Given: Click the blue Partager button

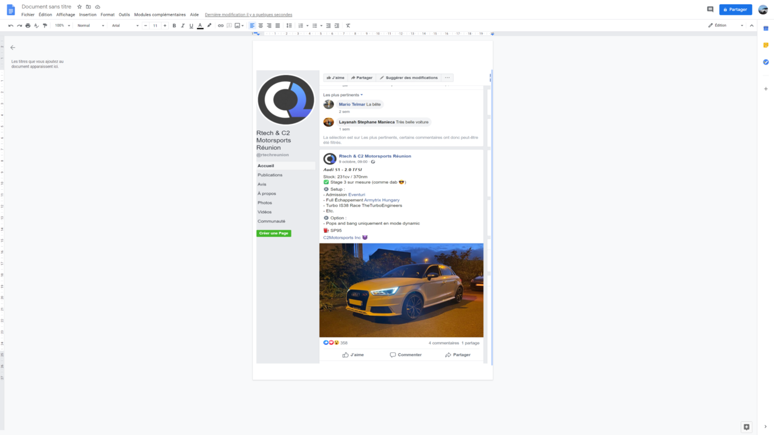Looking at the screenshot, I should 735,10.
